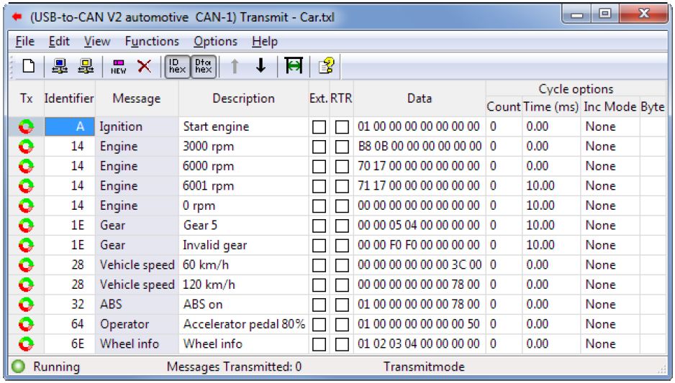Image resolution: width=675 pixels, height=383 pixels.
Task: Click Transmitmode text in status bar
Action: pyautogui.click(x=424, y=366)
